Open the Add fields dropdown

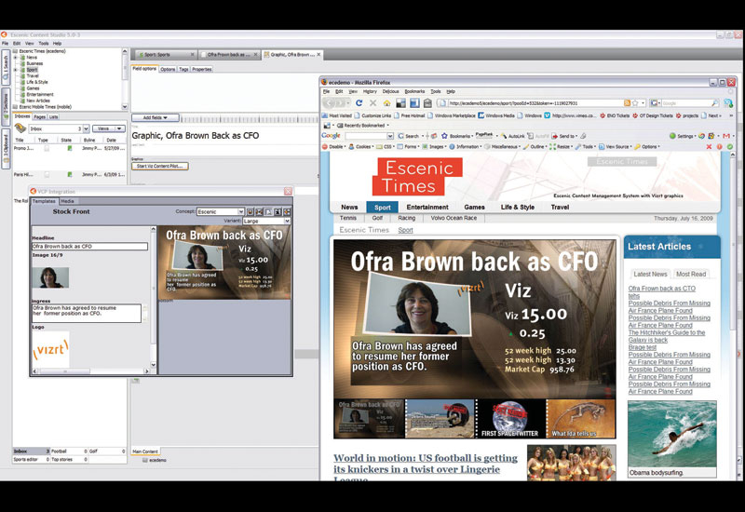point(156,117)
